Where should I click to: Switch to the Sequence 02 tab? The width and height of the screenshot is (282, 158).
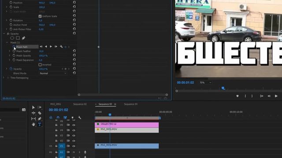click(80, 104)
